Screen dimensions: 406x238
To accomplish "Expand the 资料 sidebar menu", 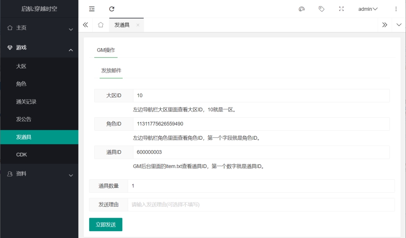I will click(39, 174).
